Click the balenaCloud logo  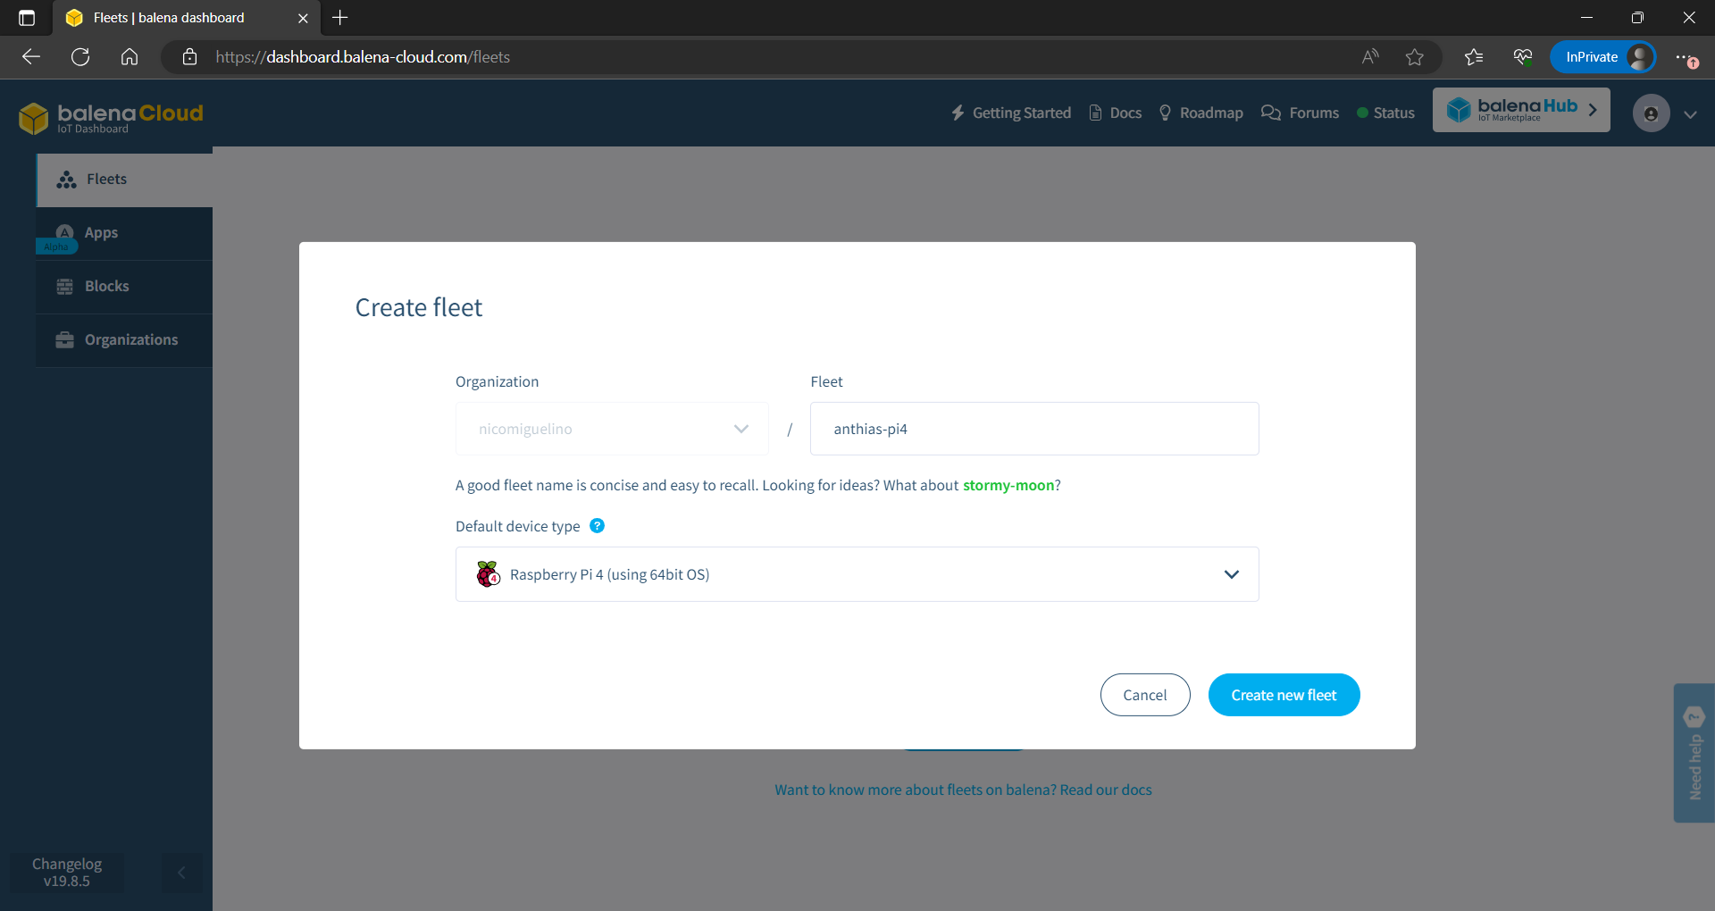[x=111, y=117]
